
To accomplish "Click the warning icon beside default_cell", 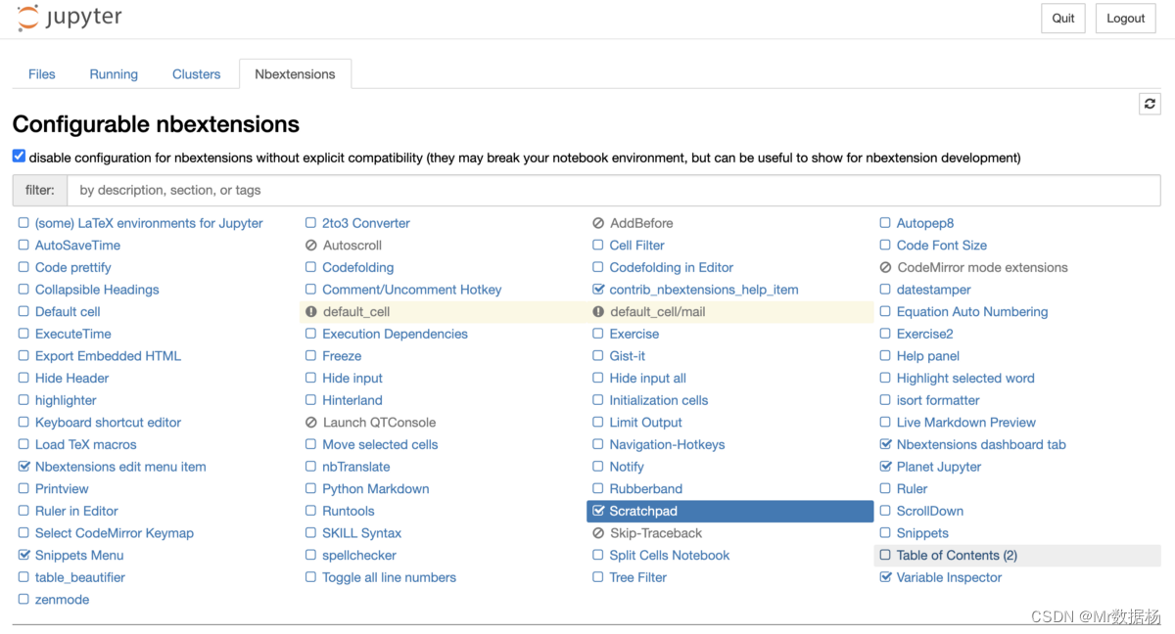I will (x=311, y=312).
